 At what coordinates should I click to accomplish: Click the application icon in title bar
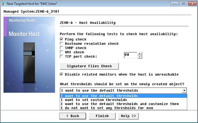click(x=3, y=4)
